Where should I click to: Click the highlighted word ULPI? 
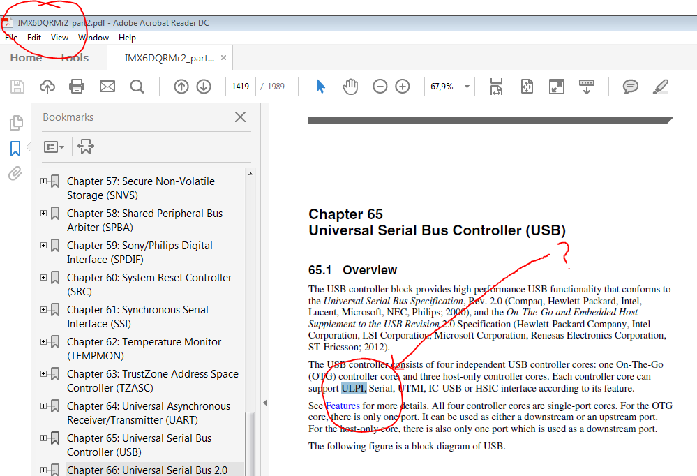tap(354, 388)
